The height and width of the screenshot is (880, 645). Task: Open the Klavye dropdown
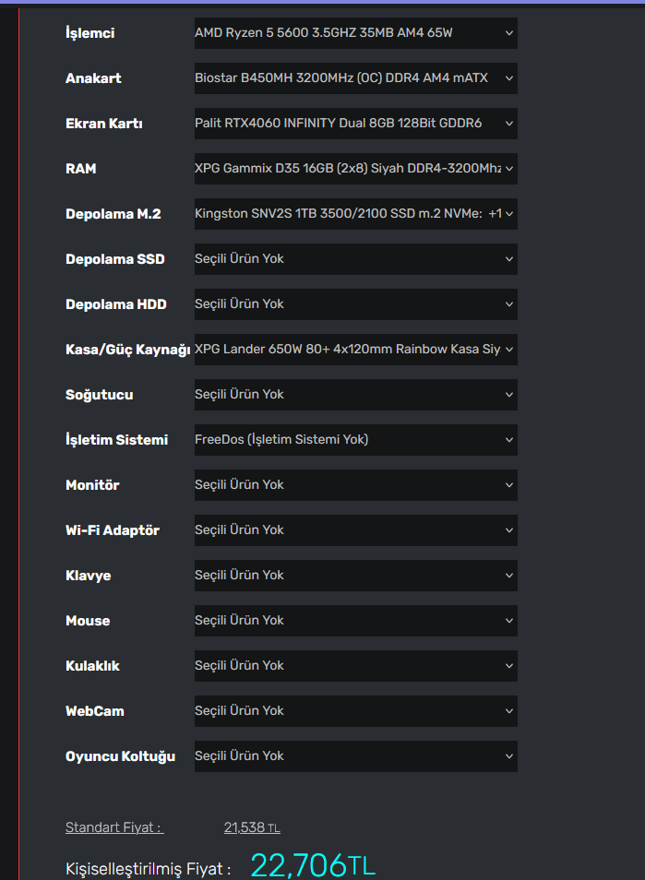(x=356, y=576)
